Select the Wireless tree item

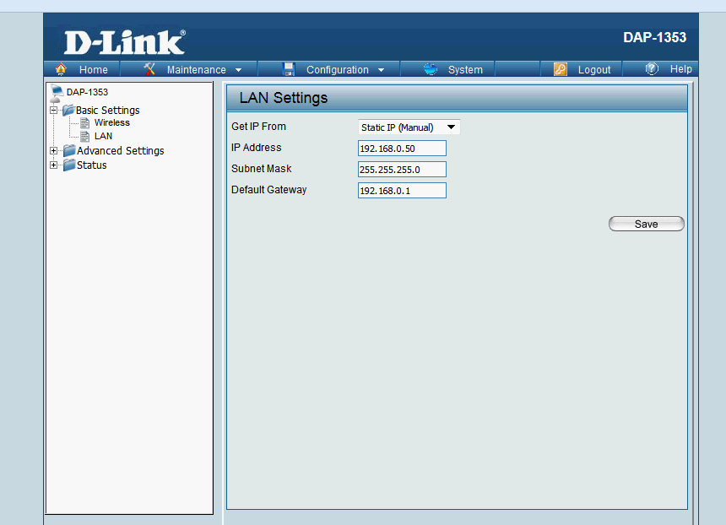pos(112,122)
